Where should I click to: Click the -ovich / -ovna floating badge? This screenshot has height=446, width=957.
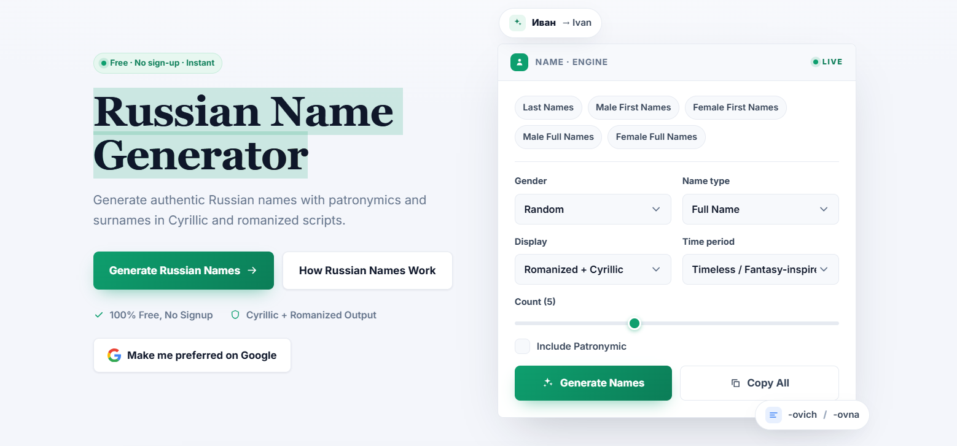(812, 415)
